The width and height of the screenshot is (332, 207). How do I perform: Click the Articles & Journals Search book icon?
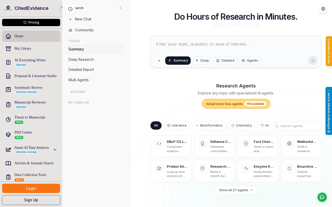tap(8, 163)
